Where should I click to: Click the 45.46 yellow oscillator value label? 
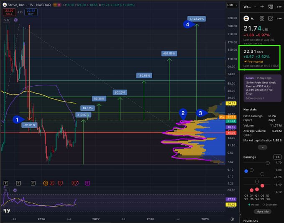231,205
